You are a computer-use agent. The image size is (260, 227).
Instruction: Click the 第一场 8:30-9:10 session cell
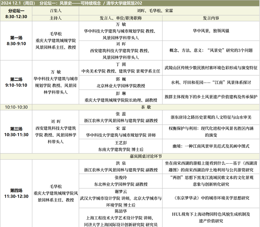pyautogui.click(x=16, y=41)
